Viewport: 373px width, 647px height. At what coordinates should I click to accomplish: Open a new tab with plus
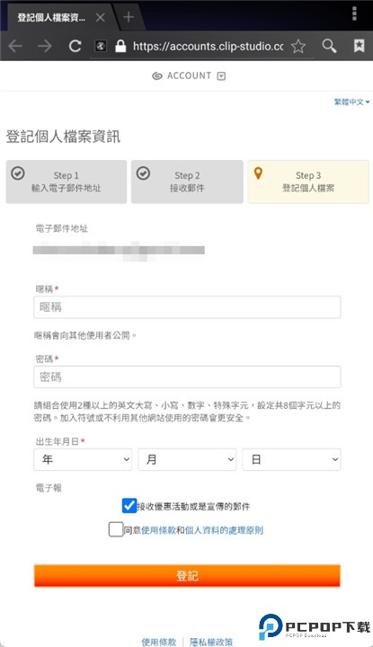[x=129, y=16]
